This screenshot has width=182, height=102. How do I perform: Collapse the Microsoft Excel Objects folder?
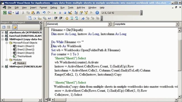coord(7,43)
